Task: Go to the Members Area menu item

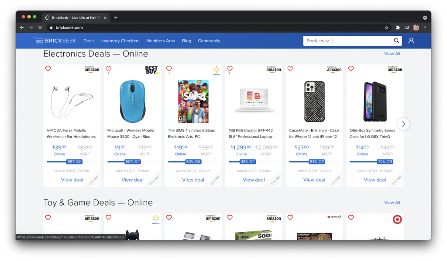Action: coord(161,41)
